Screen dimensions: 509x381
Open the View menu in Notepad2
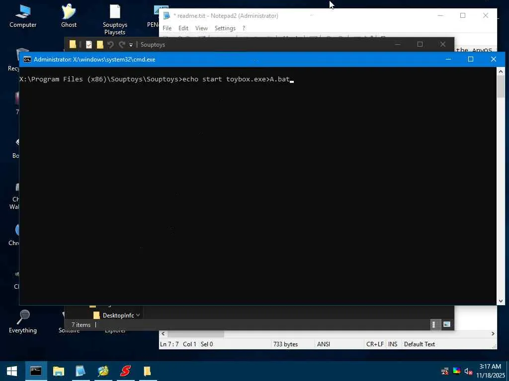tap(201, 28)
